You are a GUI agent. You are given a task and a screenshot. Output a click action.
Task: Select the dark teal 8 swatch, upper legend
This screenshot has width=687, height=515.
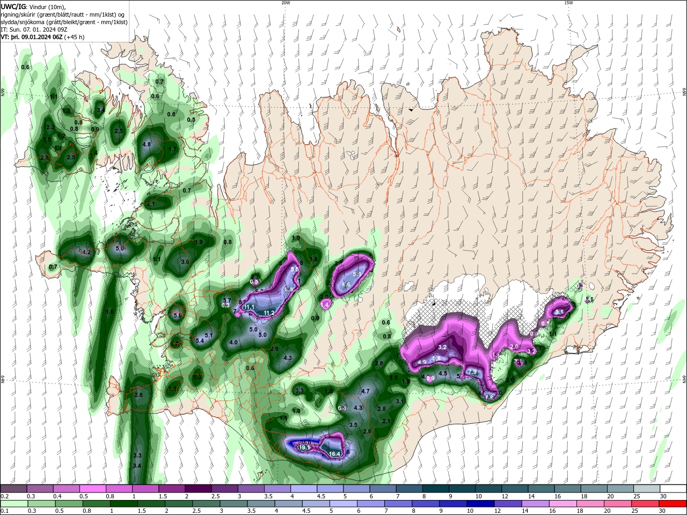point(436,489)
